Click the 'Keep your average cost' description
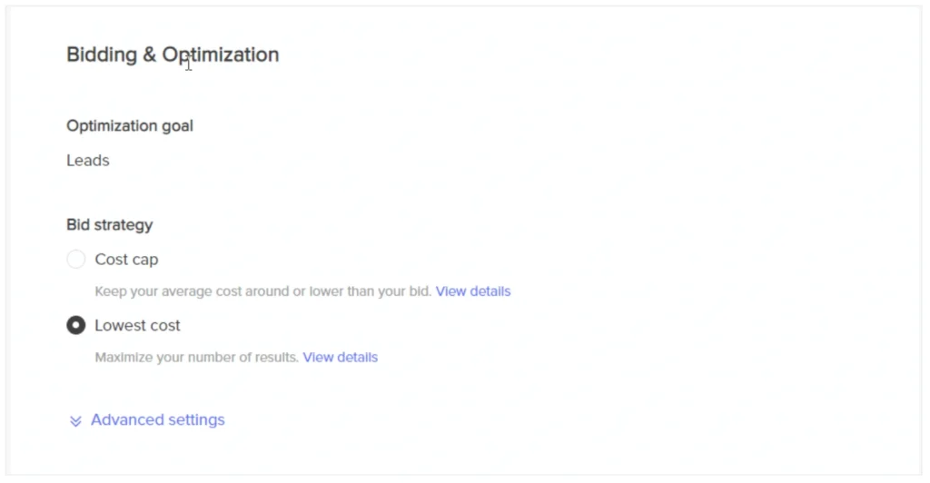 (263, 291)
